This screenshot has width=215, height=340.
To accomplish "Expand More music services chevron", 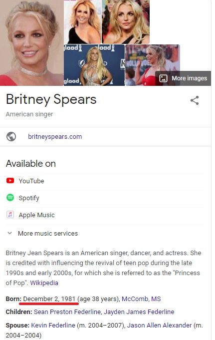I will (9, 233).
